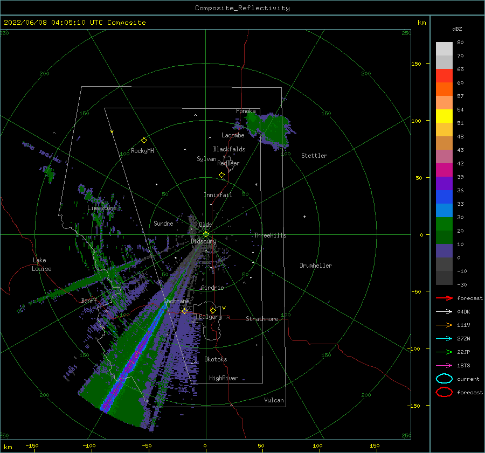Click the 18TS legend text

[463, 366]
